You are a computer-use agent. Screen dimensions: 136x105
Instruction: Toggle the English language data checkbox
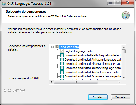(62, 51)
